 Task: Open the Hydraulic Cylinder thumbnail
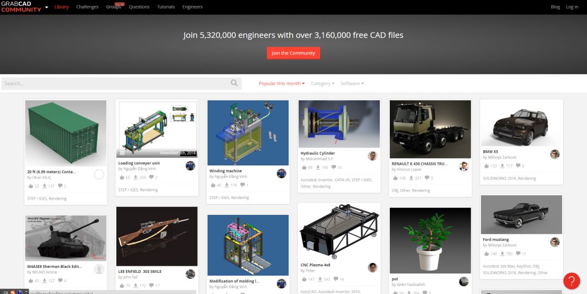[x=339, y=124]
